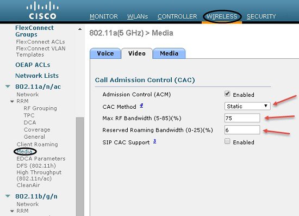Switch to the Voice tab
The height and width of the screenshot is (216, 299).
coord(105,53)
